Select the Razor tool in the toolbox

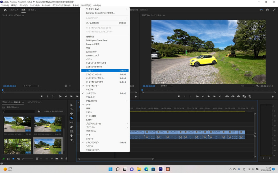71,118
